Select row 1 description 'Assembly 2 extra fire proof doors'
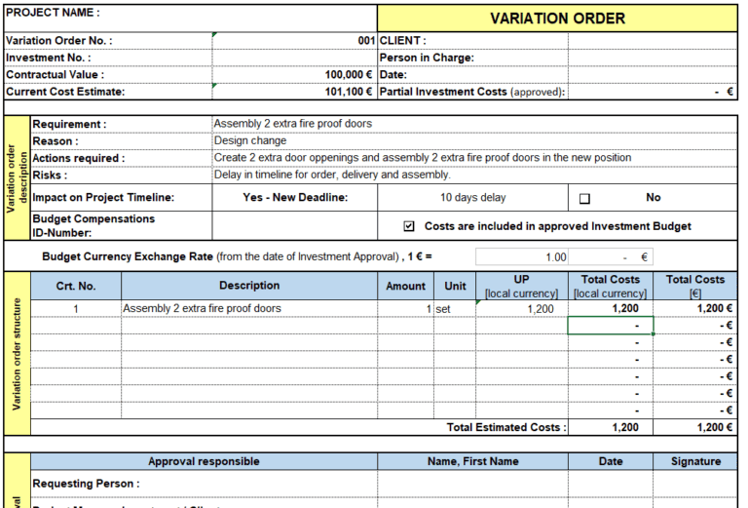Screen dimensions: 748x508 (249, 309)
